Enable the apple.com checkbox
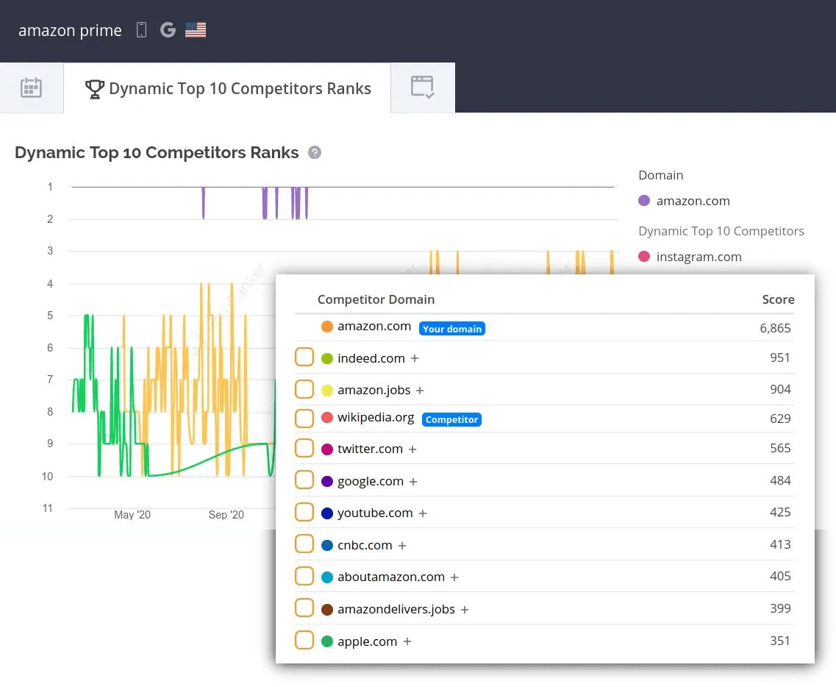836x687 pixels. (x=304, y=641)
